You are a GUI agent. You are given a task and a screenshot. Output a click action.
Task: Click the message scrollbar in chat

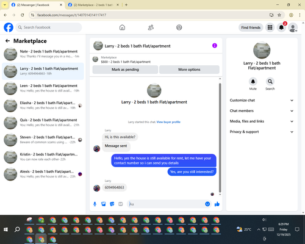220,138
